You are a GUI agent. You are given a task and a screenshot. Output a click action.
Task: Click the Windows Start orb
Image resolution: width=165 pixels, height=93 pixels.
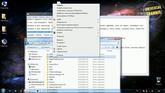3,91
